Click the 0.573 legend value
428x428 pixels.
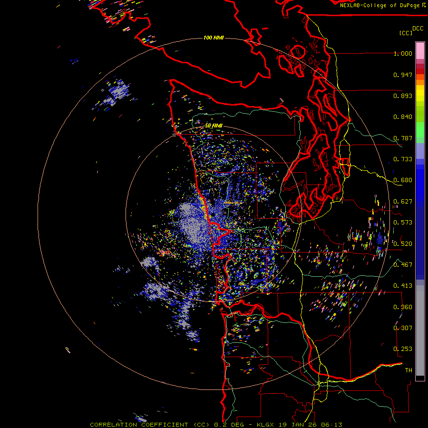pyautogui.click(x=403, y=223)
